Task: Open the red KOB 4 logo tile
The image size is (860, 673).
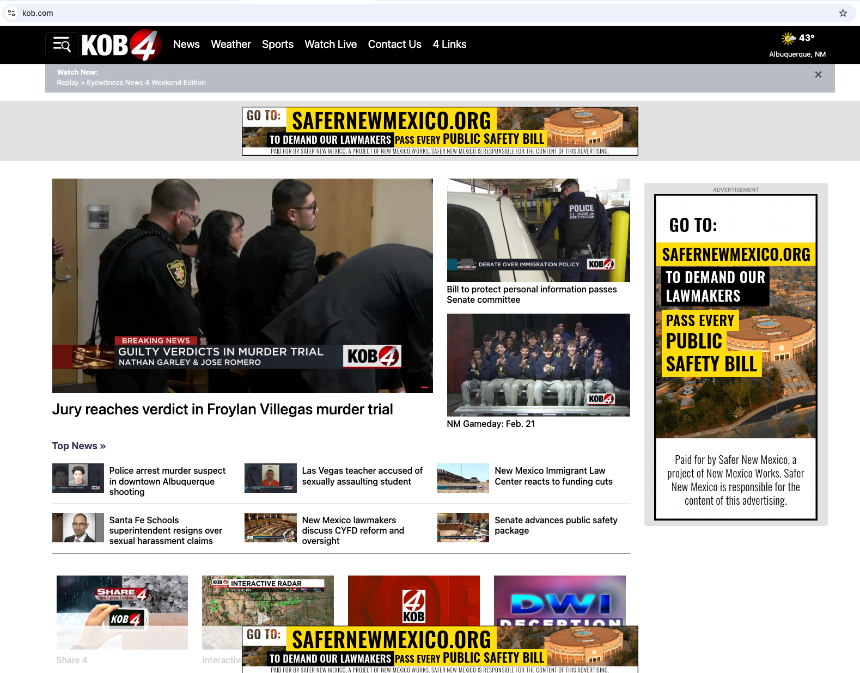Action: 414,601
